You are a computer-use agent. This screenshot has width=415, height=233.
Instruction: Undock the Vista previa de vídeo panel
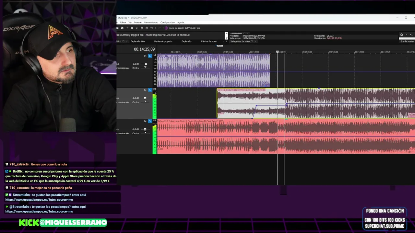click(252, 41)
